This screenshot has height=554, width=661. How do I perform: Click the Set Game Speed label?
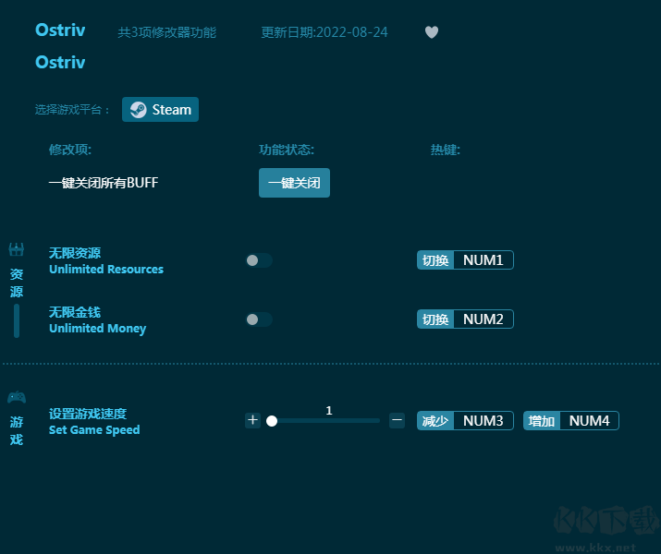pyautogui.click(x=94, y=430)
